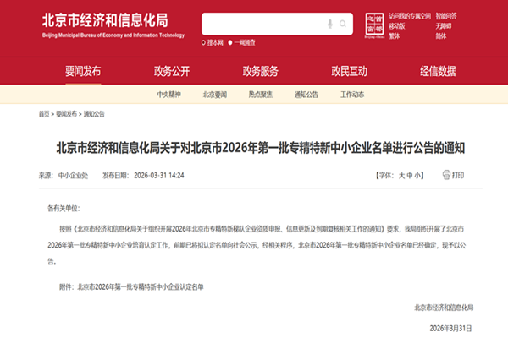This screenshot has width=508, height=338.
Task: Click the salutation 各有关单位:
Action: 63,209
